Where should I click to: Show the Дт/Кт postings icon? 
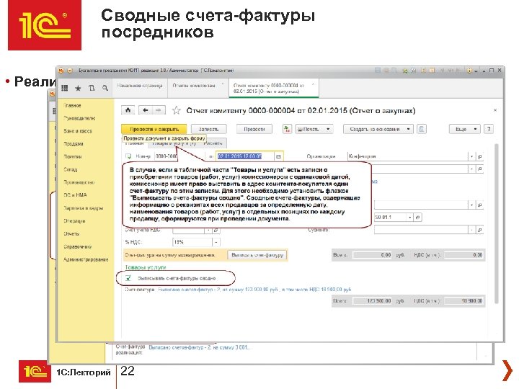click(x=287, y=129)
